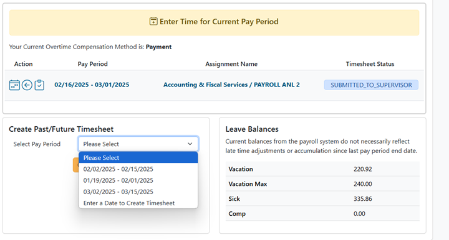Click the orange button behind the dropdown list

tap(76, 165)
